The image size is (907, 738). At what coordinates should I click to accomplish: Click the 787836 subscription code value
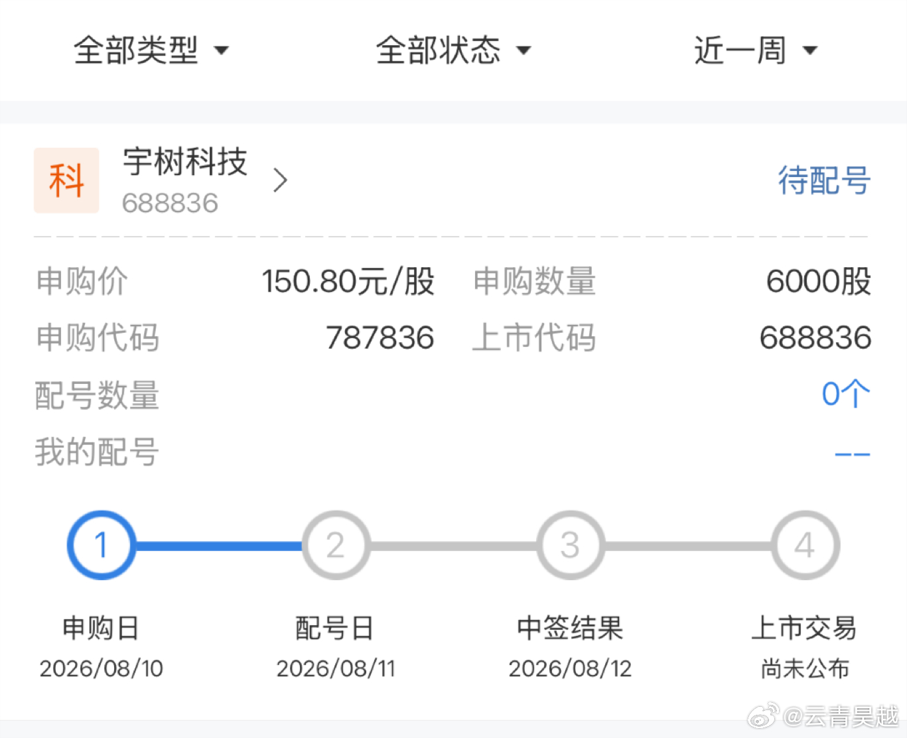click(380, 338)
